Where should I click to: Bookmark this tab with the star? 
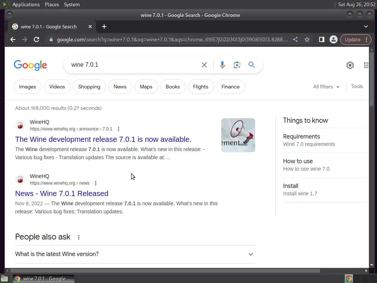tap(307, 39)
